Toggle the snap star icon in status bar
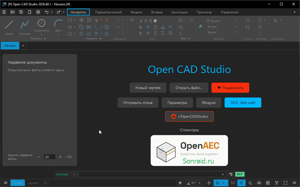This screenshot has width=300, height=187. (180, 183)
